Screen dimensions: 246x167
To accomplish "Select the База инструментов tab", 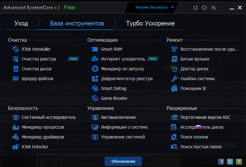I will (x=77, y=23).
